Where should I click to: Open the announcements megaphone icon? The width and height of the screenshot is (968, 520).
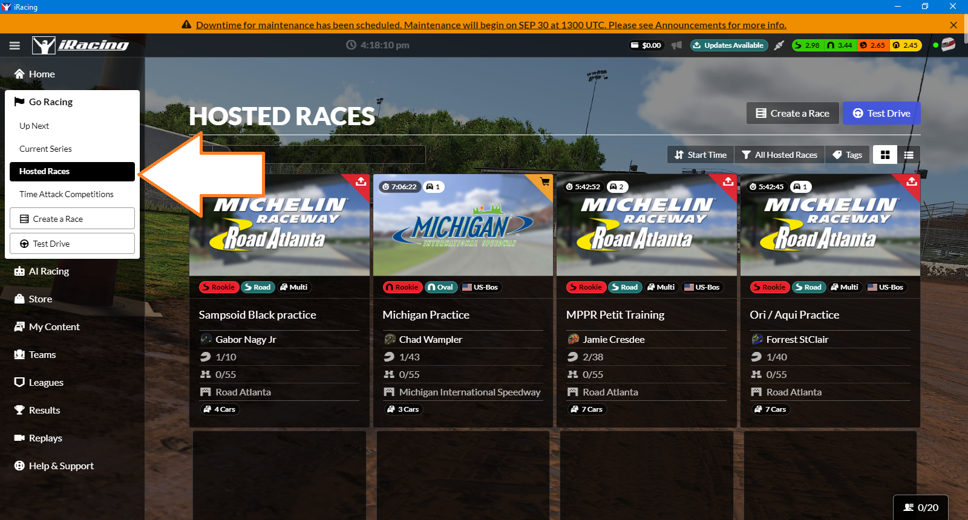(x=676, y=45)
